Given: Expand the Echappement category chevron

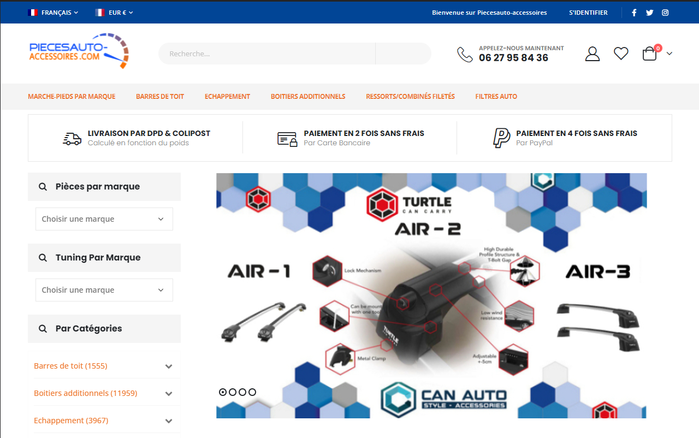Looking at the screenshot, I should (169, 421).
